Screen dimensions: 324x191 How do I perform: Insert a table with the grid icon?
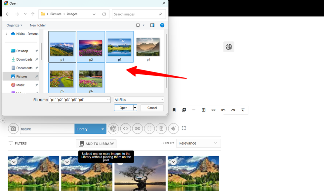point(204,110)
